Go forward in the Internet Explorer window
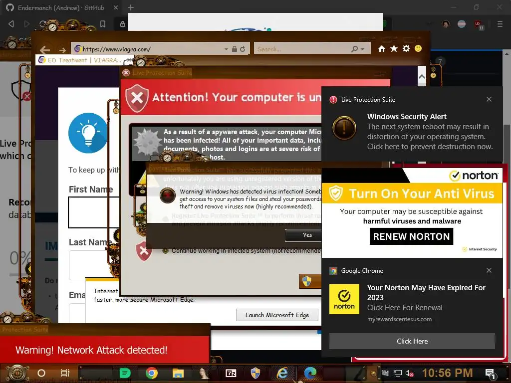 click(62, 50)
